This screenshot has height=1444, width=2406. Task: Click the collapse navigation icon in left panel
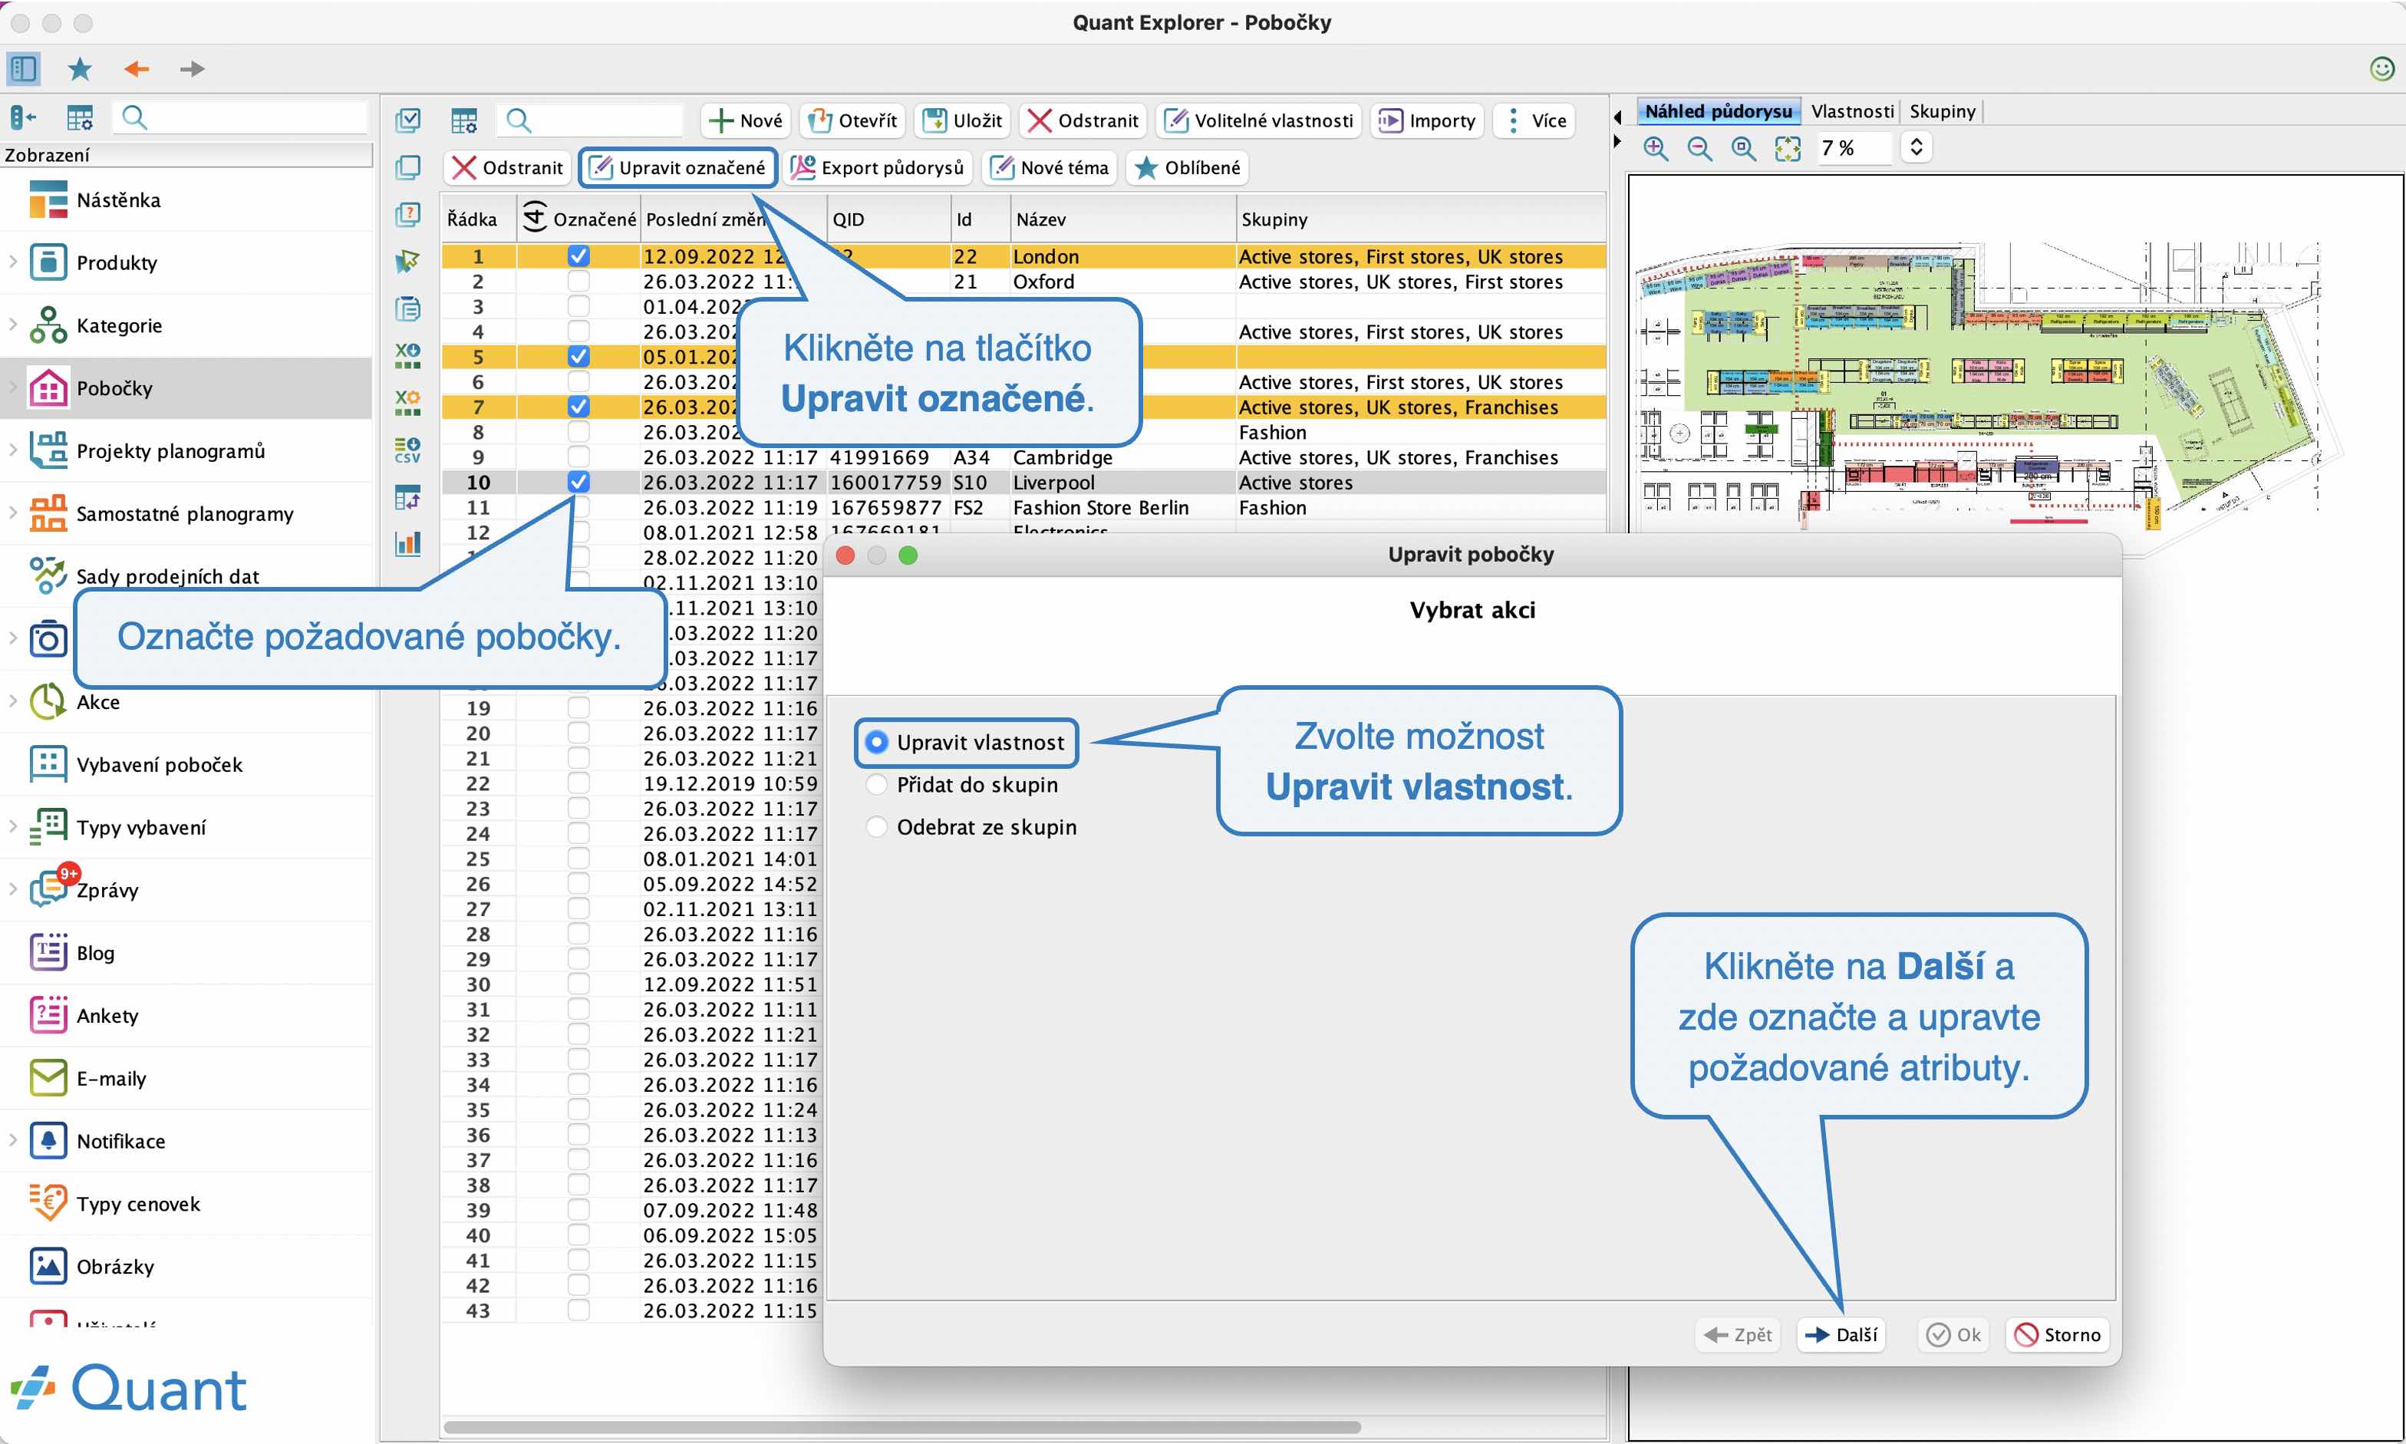(x=23, y=117)
